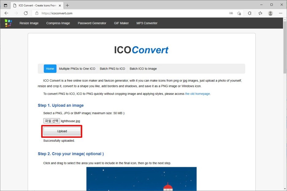Open the Extensions puzzle icon

coord(250,13)
